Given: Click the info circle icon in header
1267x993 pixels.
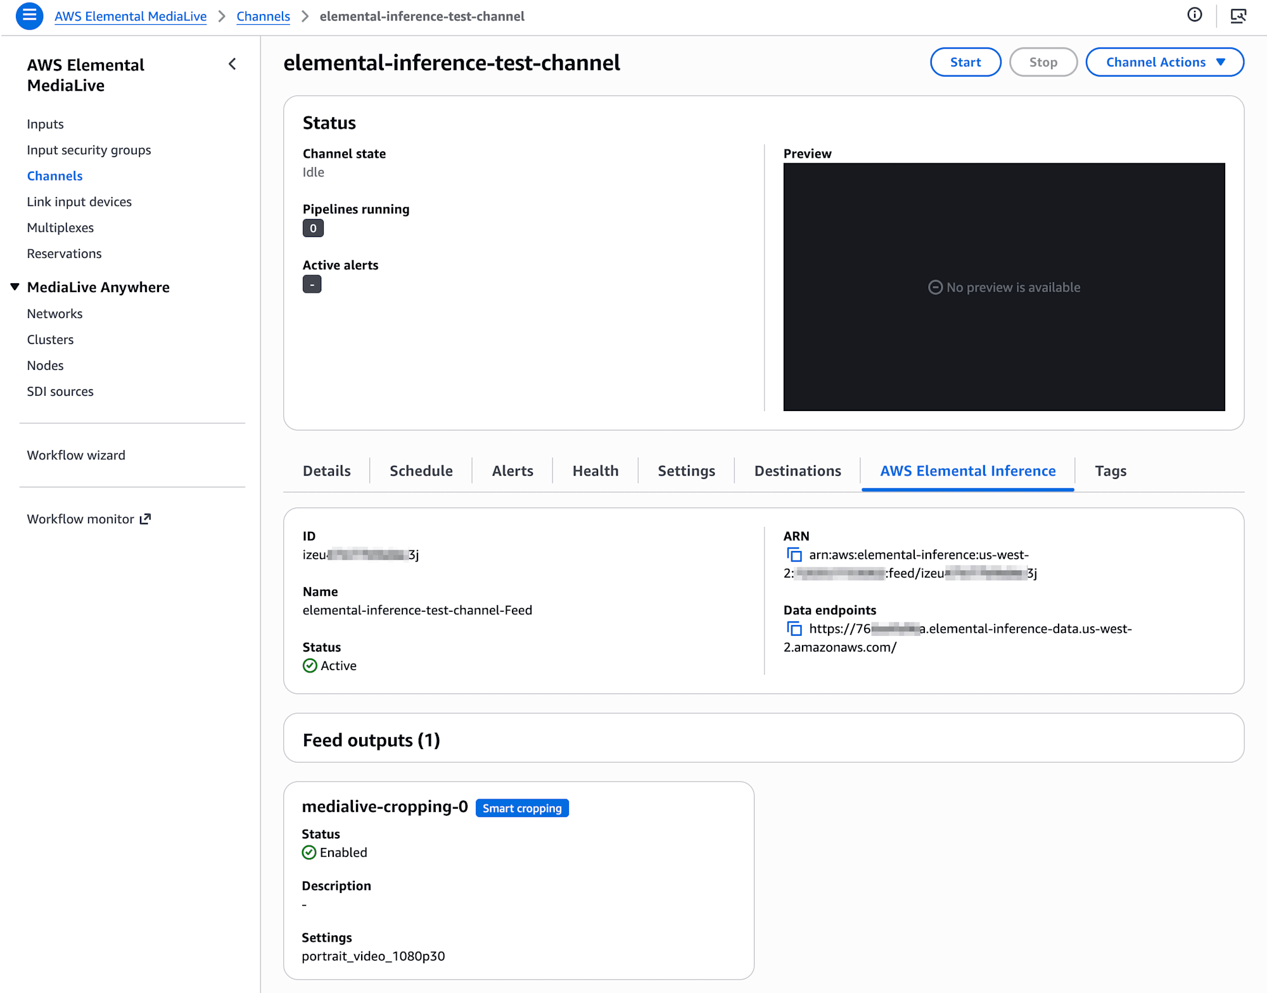Looking at the screenshot, I should (1194, 15).
